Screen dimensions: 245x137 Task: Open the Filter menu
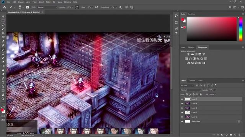click(48, 2)
